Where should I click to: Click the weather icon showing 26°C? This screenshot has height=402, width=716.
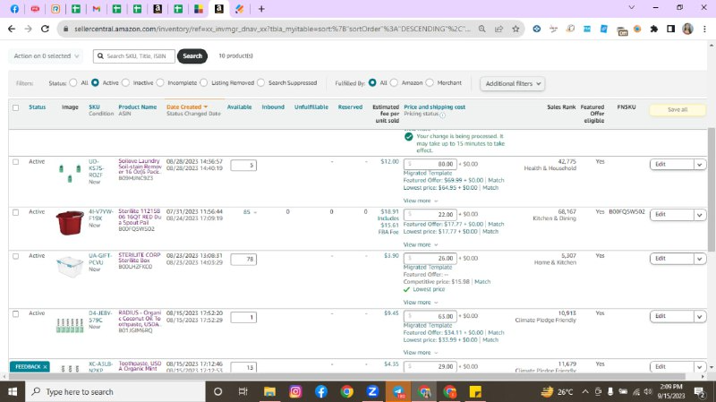(547, 391)
